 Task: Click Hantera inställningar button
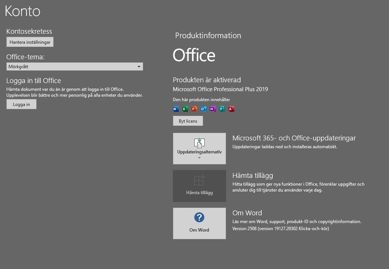pos(30,42)
